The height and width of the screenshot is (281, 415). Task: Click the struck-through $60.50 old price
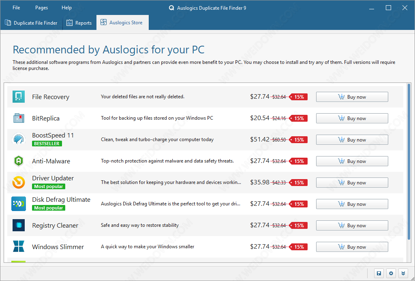tap(279, 140)
